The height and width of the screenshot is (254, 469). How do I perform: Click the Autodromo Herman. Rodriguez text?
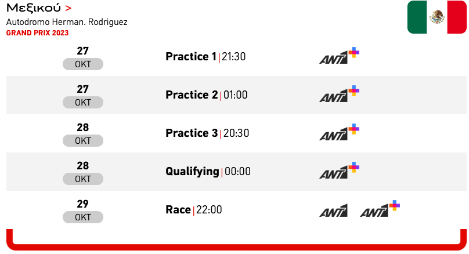67,22
